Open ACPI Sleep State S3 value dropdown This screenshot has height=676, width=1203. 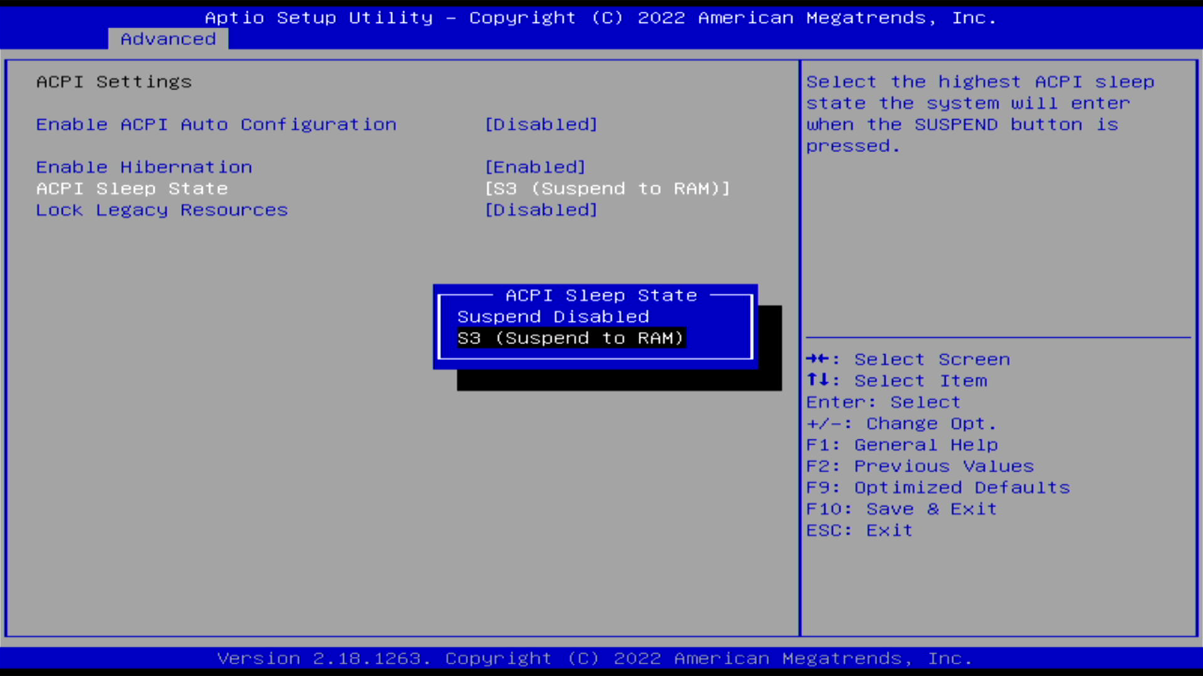(607, 188)
